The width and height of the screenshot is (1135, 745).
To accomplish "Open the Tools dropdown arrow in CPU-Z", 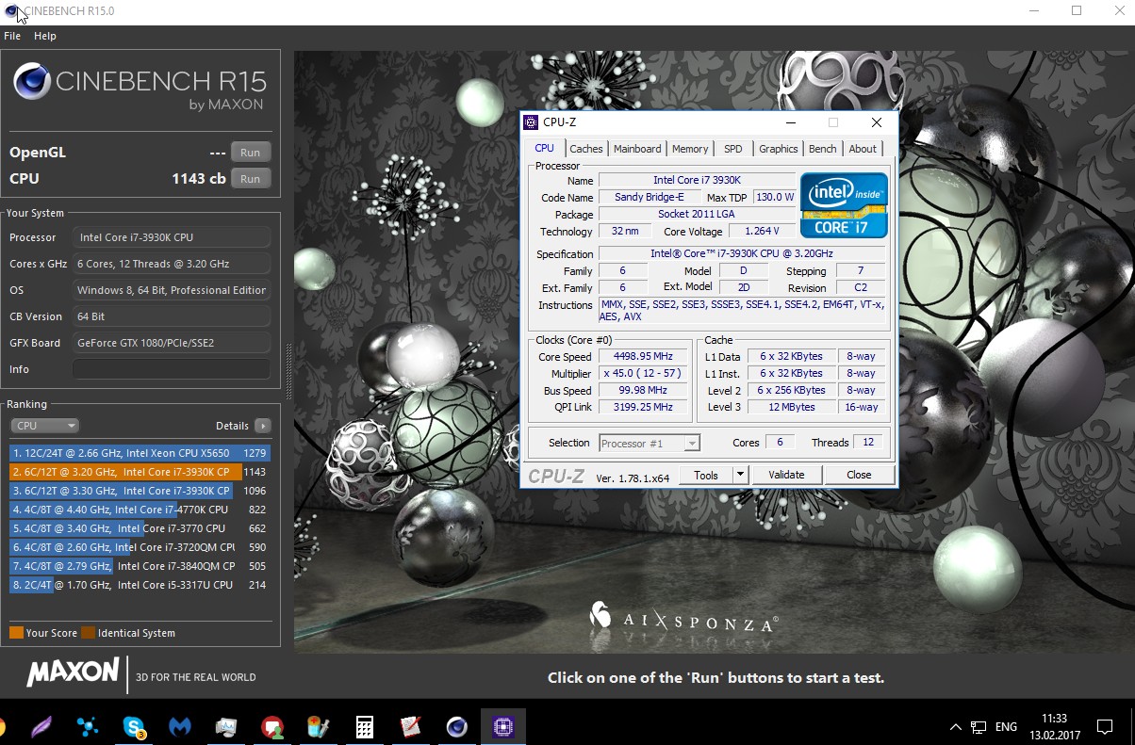I will click(x=740, y=475).
